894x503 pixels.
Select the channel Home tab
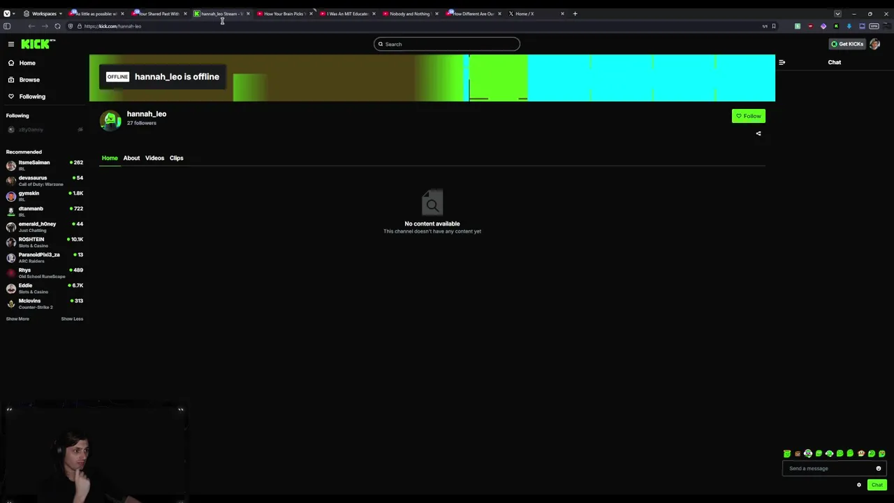[110, 158]
